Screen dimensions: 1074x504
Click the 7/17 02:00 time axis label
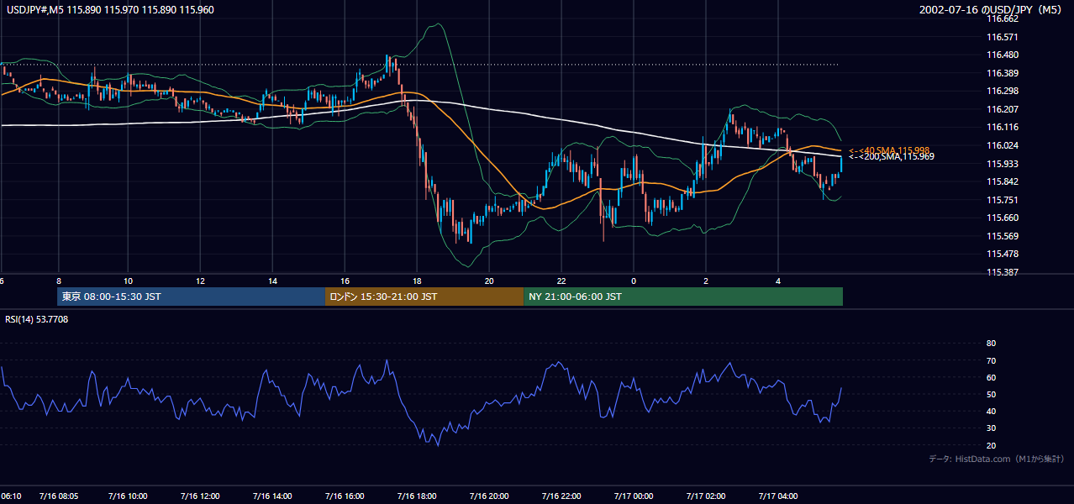click(706, 496)
